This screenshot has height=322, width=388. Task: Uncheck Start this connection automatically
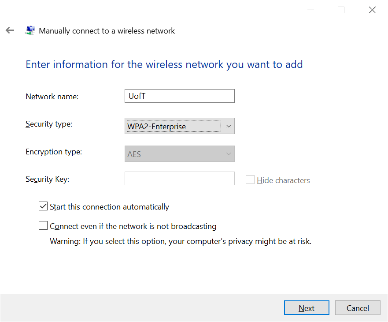click(43, 206)
